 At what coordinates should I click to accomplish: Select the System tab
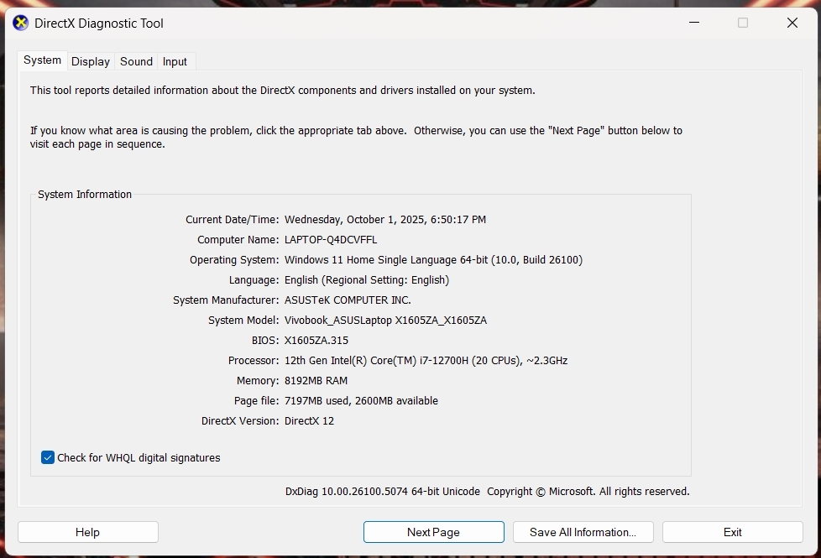(42, 60)
